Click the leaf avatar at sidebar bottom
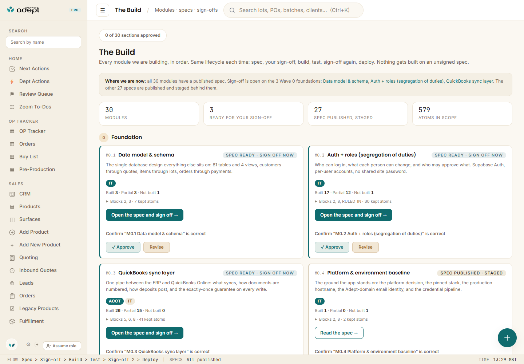The height and width of the screenshot is (364, 524). (12, 344)
